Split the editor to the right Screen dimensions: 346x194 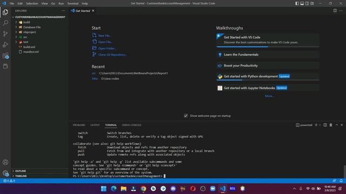335,11
